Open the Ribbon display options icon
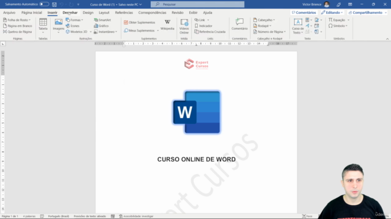Image resolution: width=391 pixels, height=219 pixels. pos(350,4)
